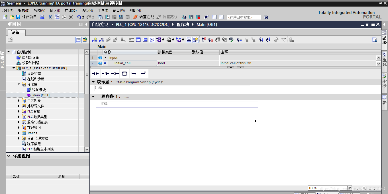Click close branch ladder icon
388x194 pixels.
144,74
